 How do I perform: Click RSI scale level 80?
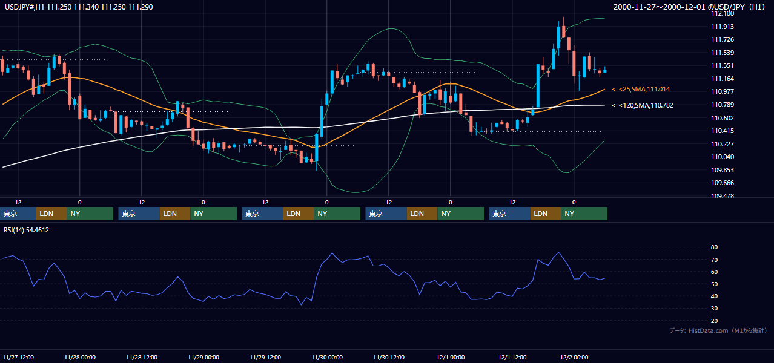click(x=715, y=247)
